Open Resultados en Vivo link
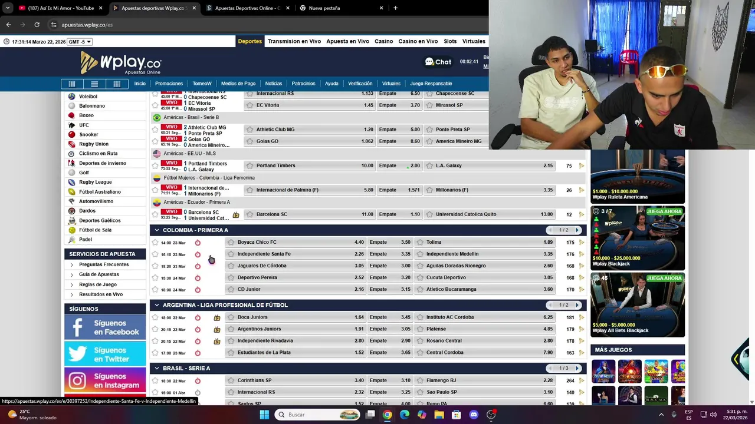This screenshot has width=755, height=424. (x=101, y=294)
